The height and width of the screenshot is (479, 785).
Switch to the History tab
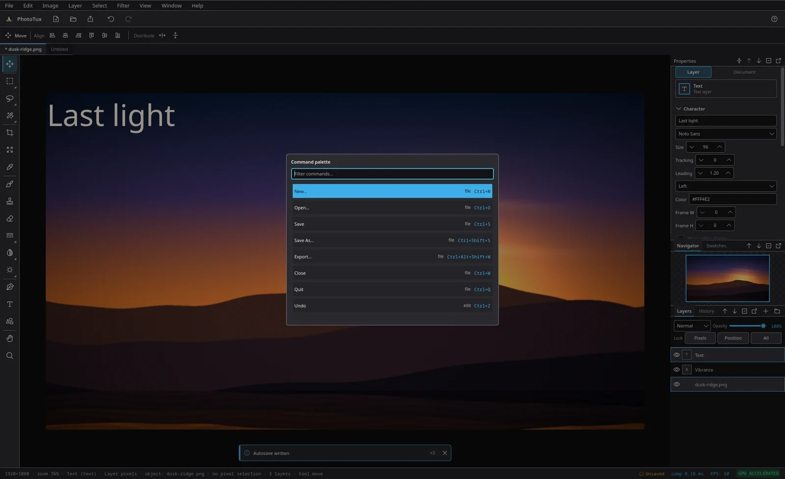[706, 311]
